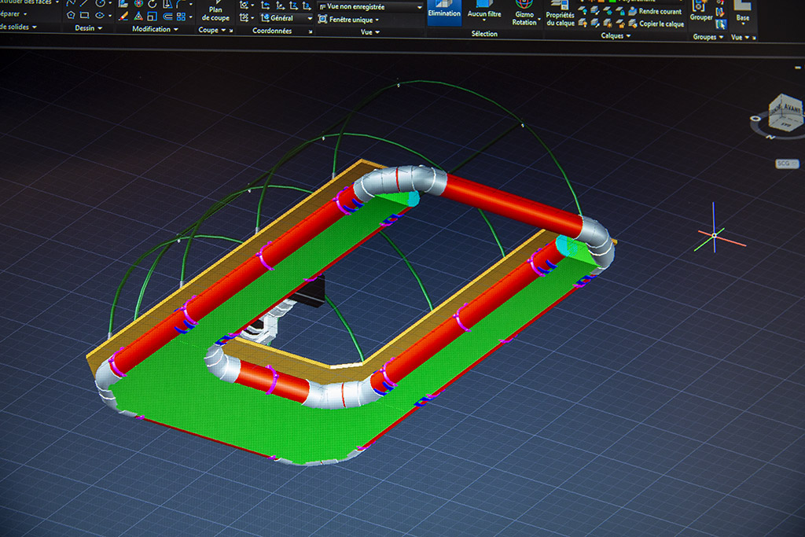Freeze layer using the freeze icon

[x=608, y=11]
